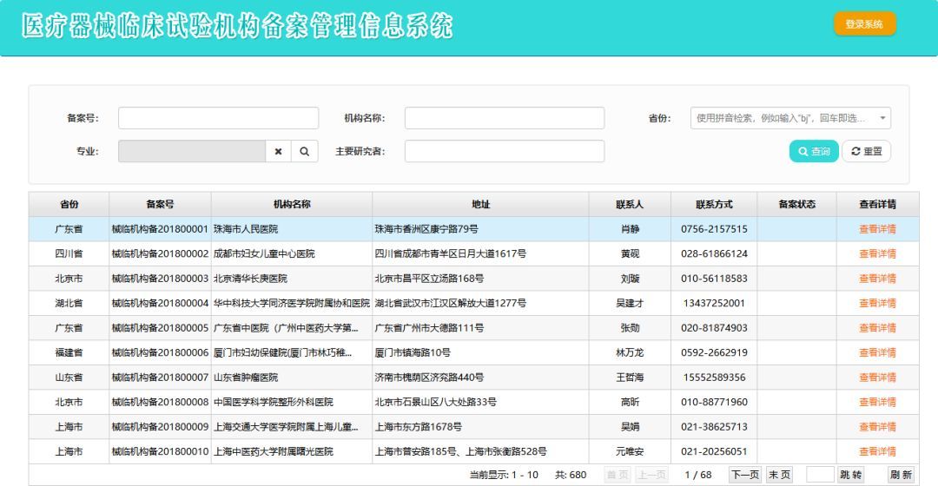Viewport: 938px width, 486px height.
Task: Open 查看详情 for 北京清华长庚医院
Action: pos(877,279)
